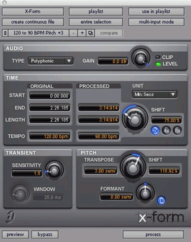
Task: Click the transient SENSITIVITY knob
Action: tap(54, 170)
